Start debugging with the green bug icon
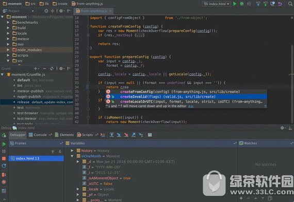This screenshot has width=294, height=202. (x=242, y=4)
